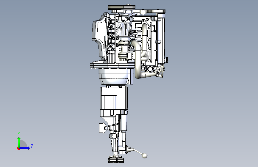258x167 pixels.
Task: Select the ball-ended lever at the model's bottom
Action: (x=140, y=153)
